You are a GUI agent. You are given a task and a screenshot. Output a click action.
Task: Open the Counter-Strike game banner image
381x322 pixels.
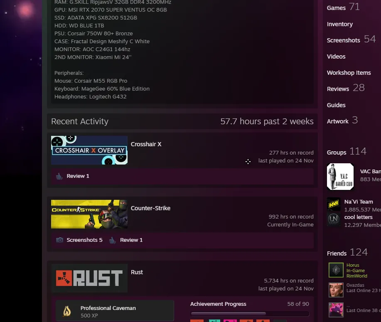coord(89,214)
